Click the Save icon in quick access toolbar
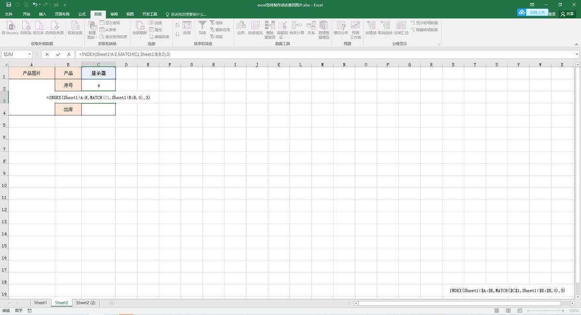 point(9,5)
